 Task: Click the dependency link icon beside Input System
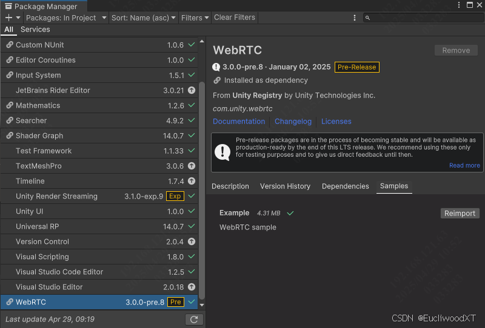coord(10,75)
